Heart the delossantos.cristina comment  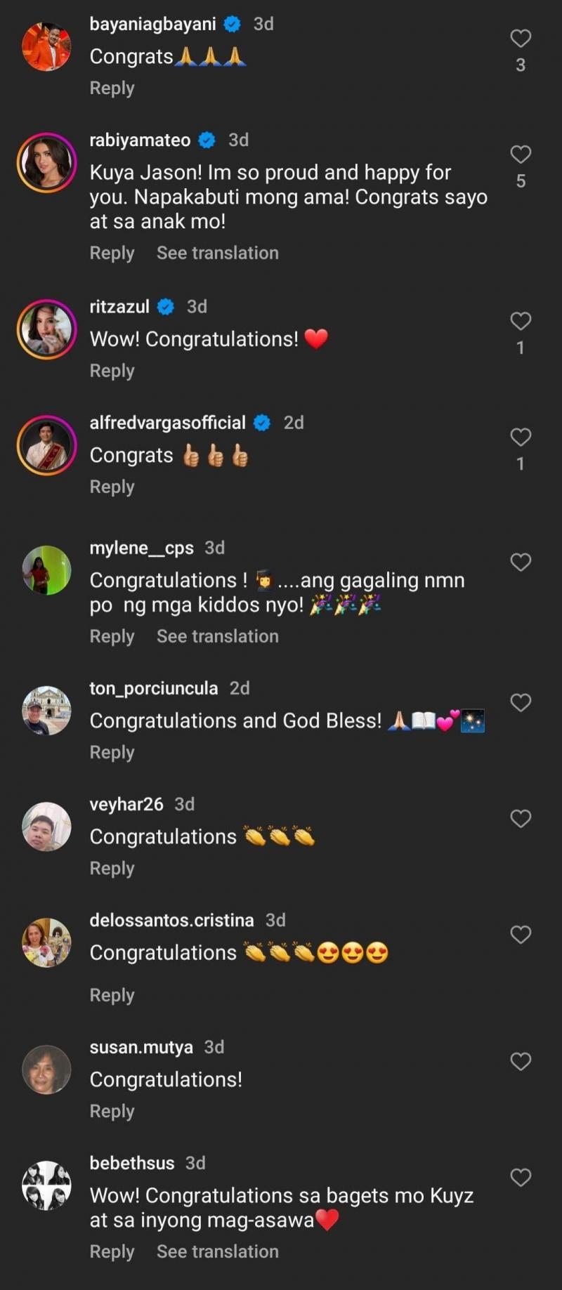pyautogui.click(x=521, y=934)
